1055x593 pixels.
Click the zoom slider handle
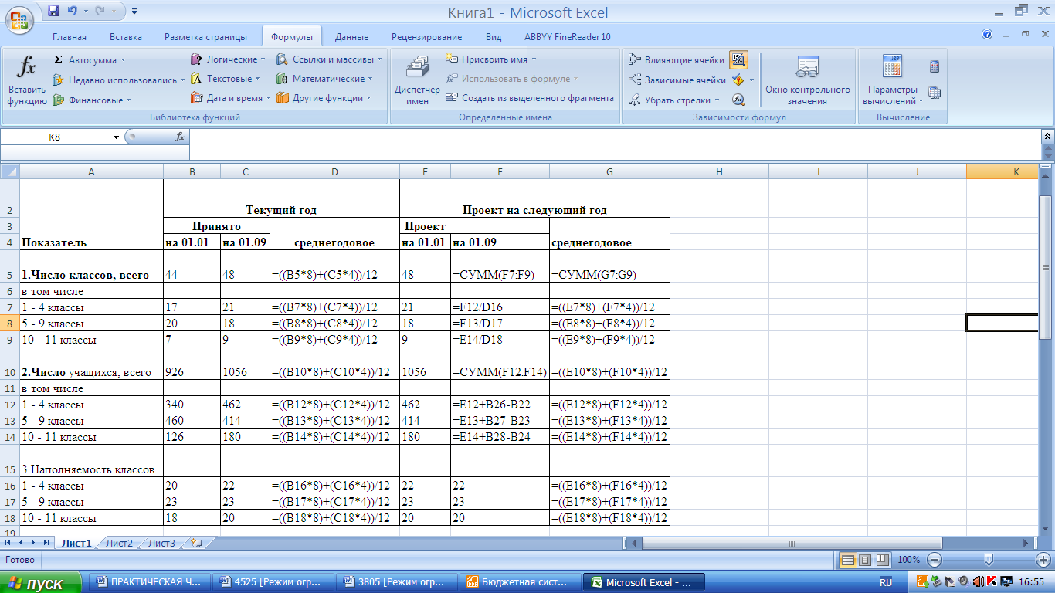(989, 559)
